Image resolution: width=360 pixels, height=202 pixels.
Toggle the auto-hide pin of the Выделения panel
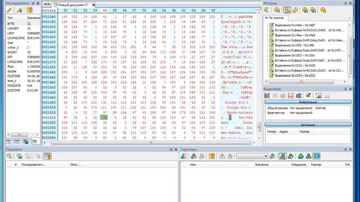coord(345,89)
